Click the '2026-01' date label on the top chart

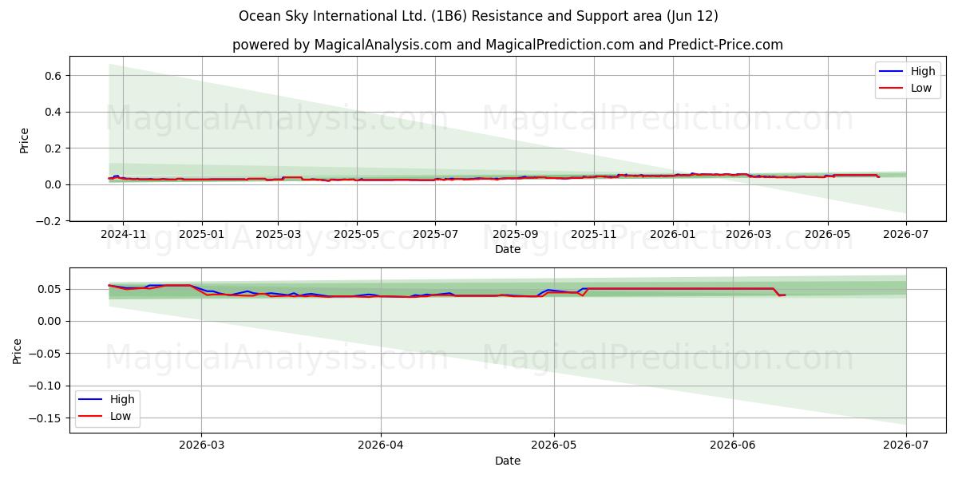click(672, 236)
